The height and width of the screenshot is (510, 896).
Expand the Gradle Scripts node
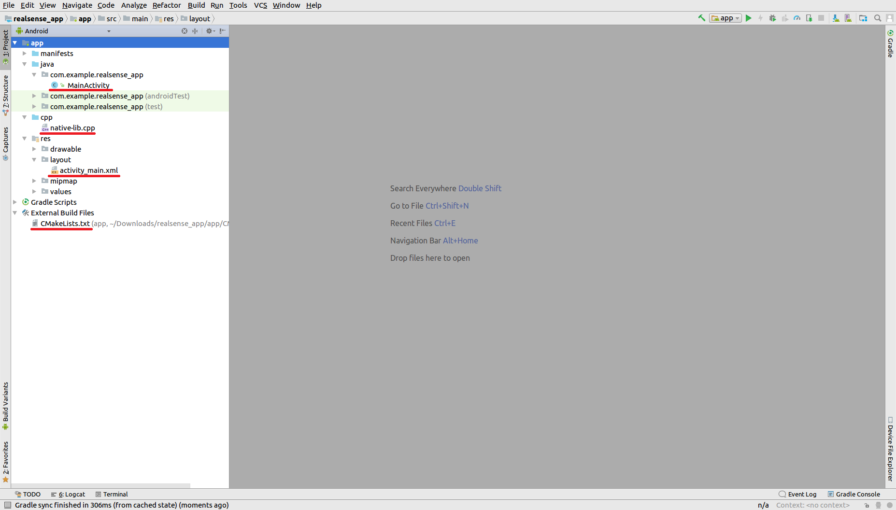tap(15, 202)
